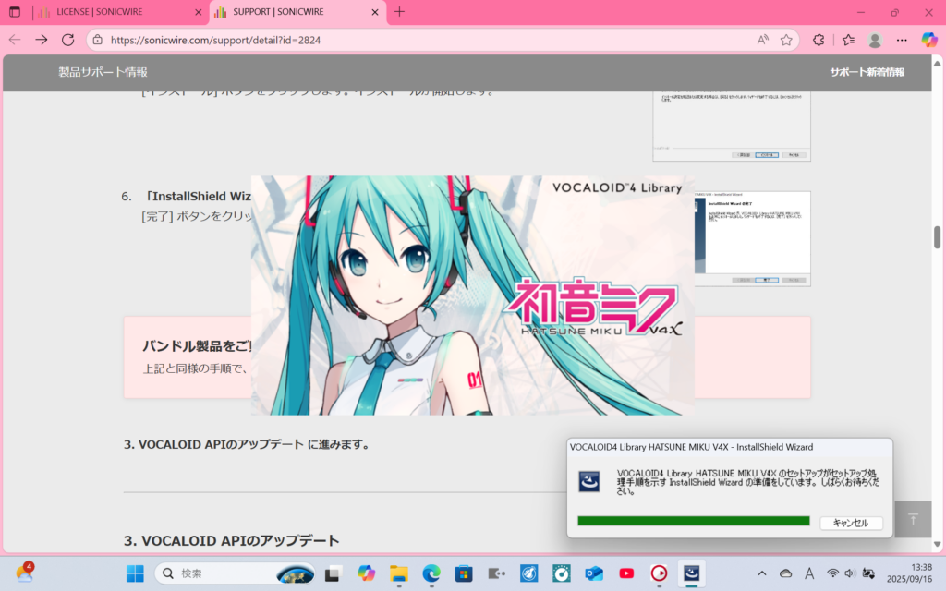946x591 pixels.
Task: Click the サポート新着情報 link in the header
Action: [866, 72]
